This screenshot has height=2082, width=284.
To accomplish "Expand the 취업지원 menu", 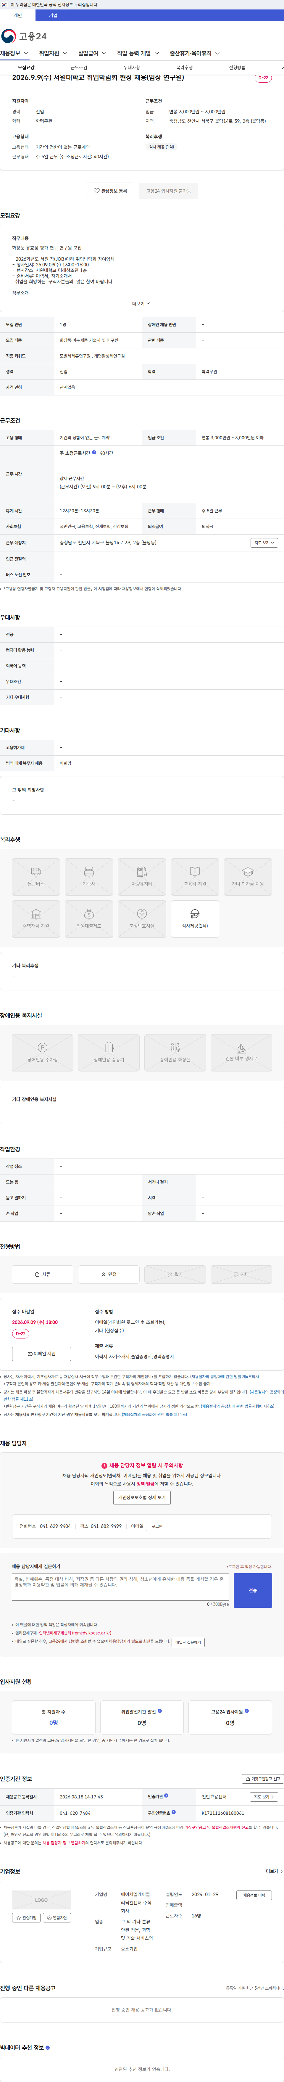I will (53, 53).
